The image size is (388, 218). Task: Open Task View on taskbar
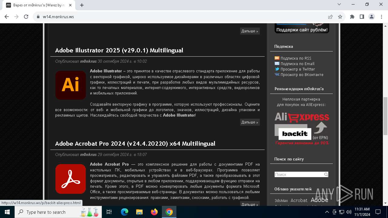click(x=109, y=212)
